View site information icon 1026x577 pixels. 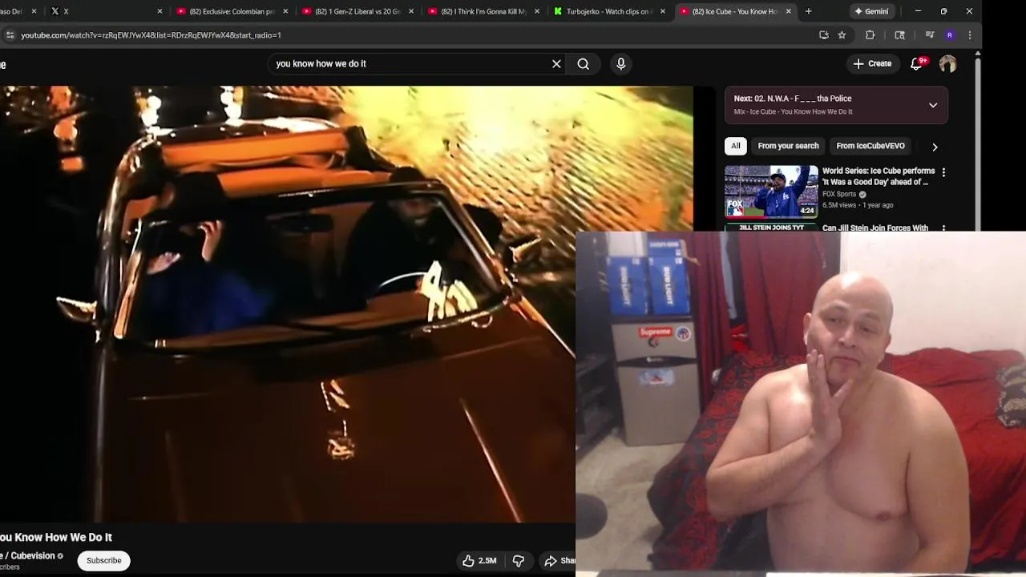click(10, 35)
